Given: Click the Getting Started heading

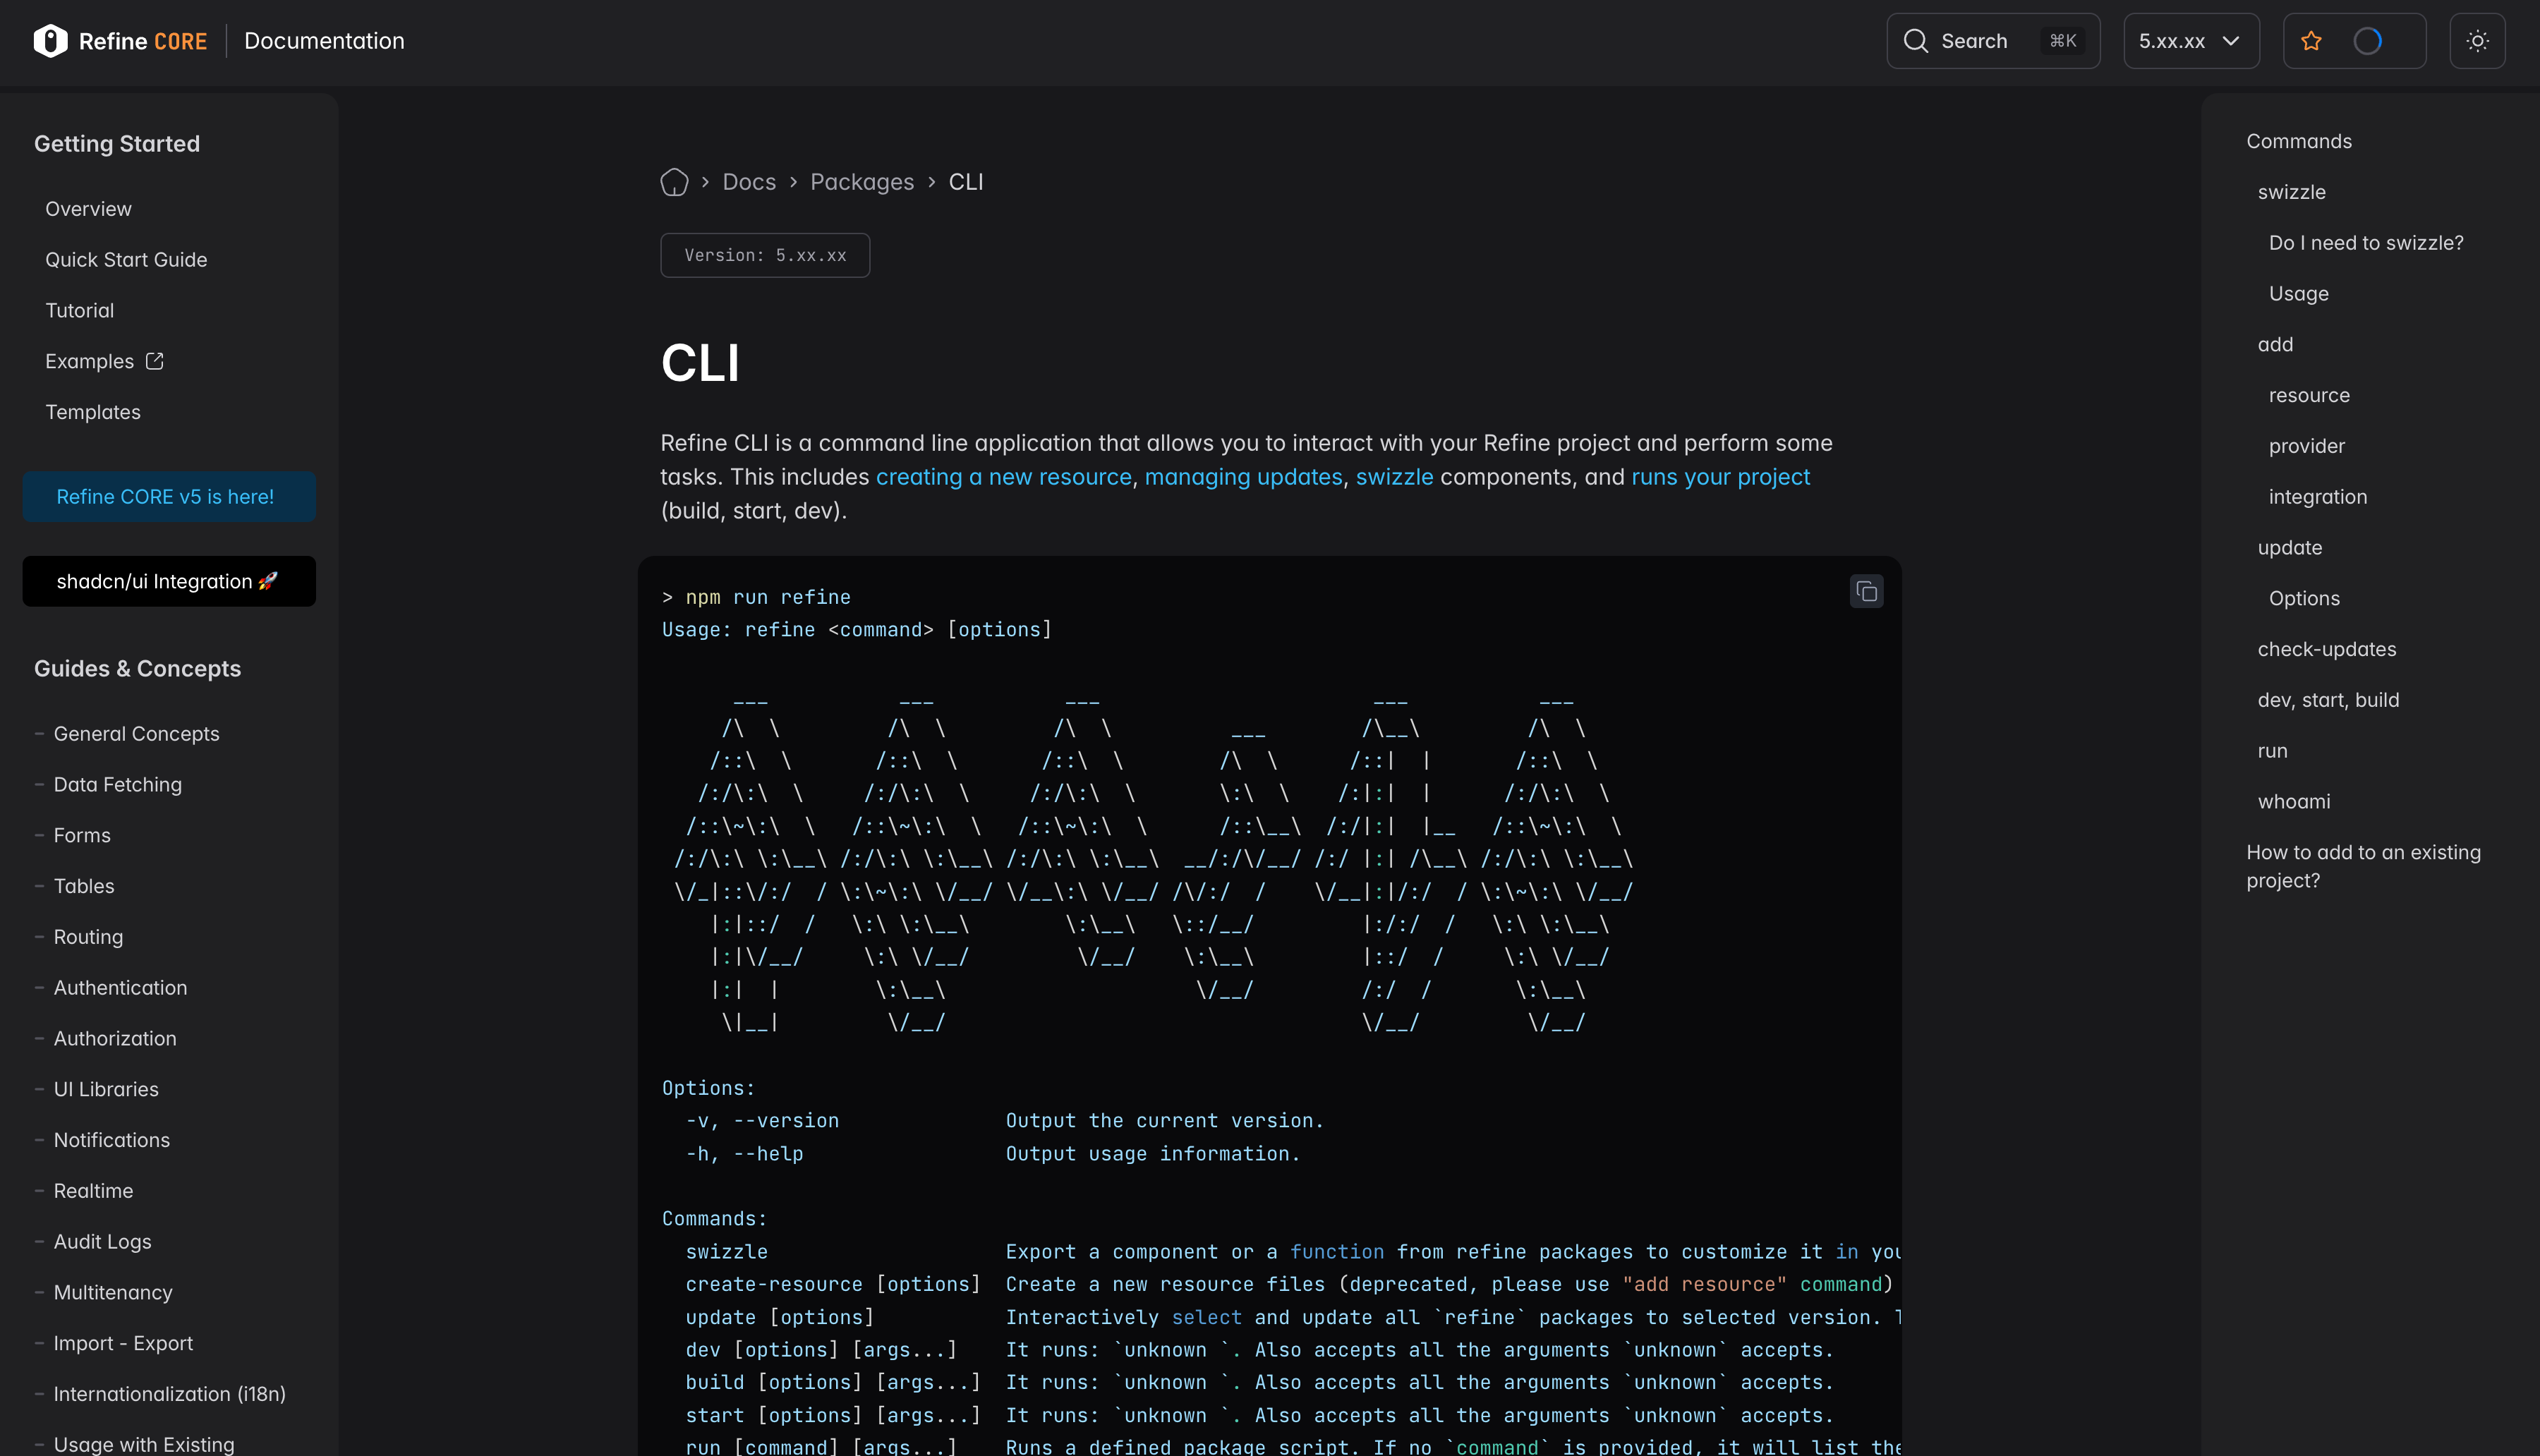Looking at the screenshot, I should (x=117, y=144).
